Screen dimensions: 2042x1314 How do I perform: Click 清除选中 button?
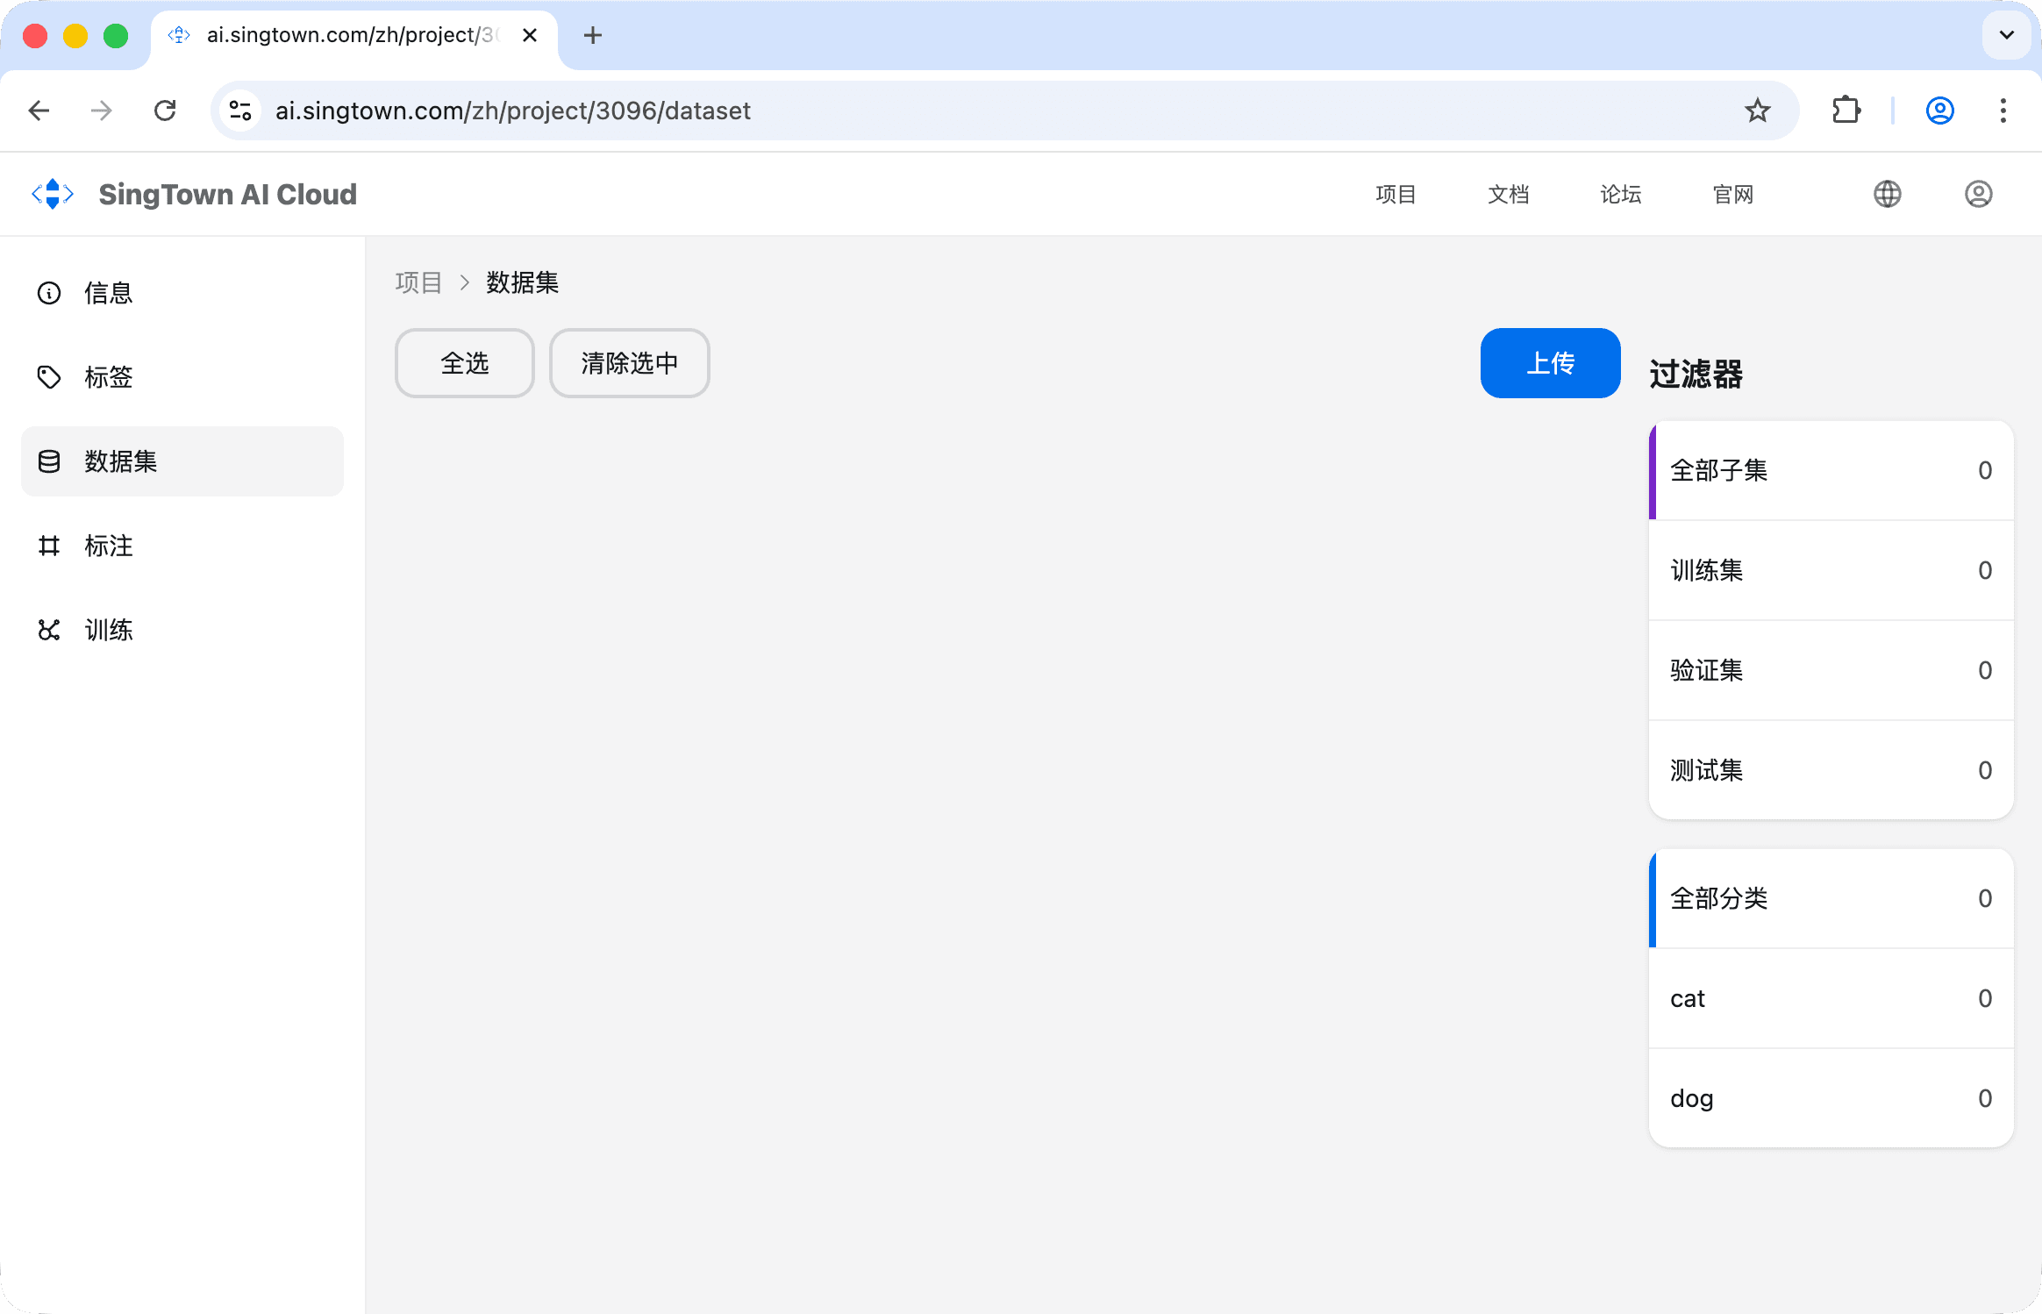coord(629,363)
